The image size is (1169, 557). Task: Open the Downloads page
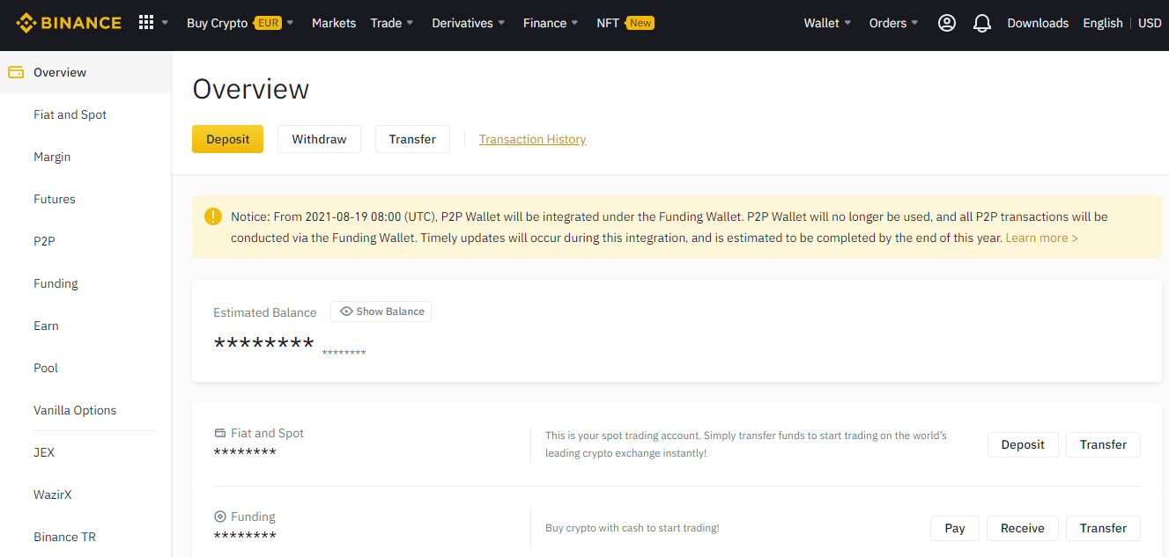[1038, 23]
